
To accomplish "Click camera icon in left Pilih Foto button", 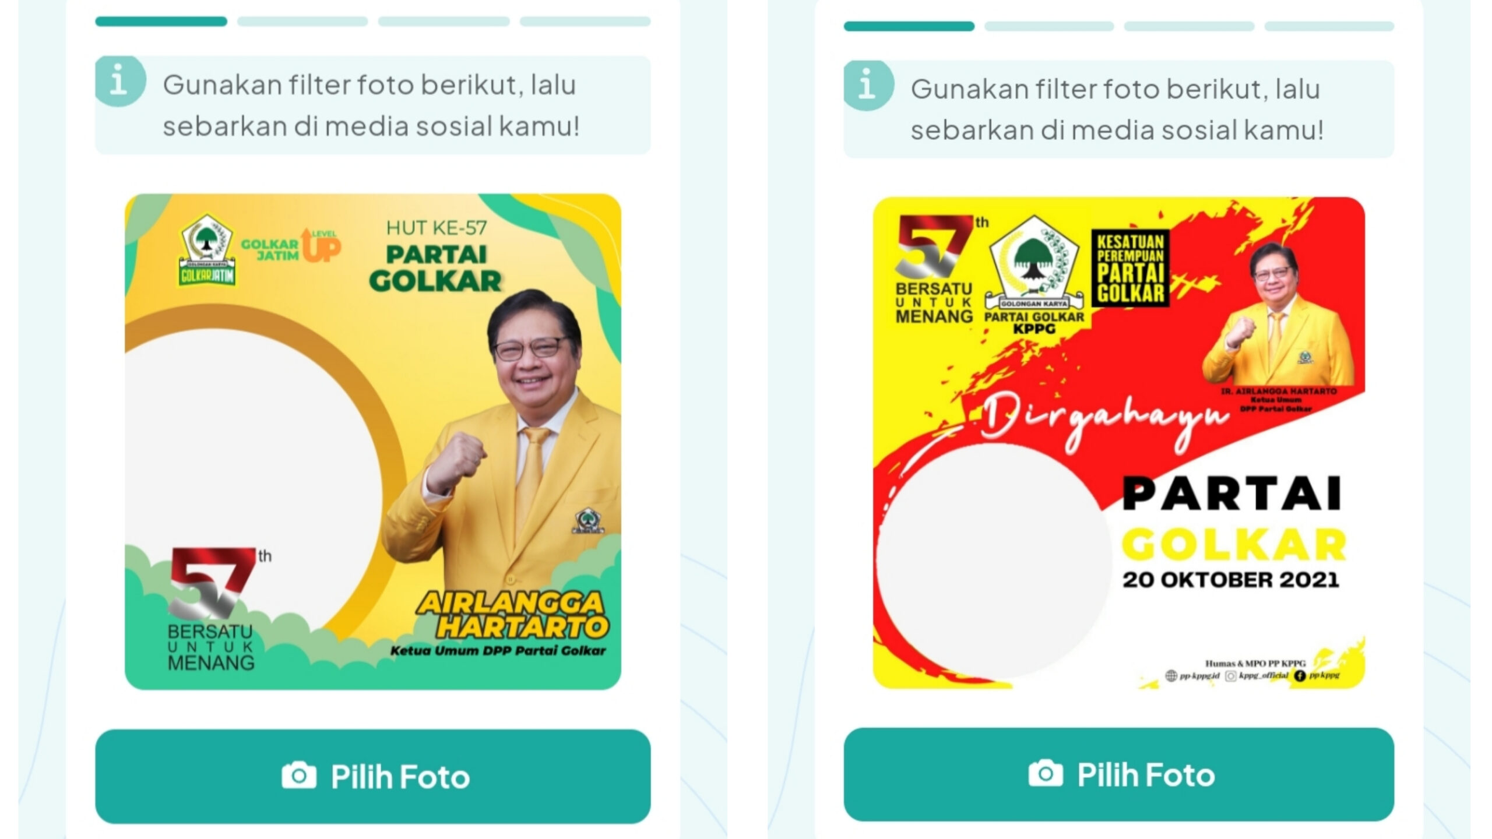I will tap(299, 775).
